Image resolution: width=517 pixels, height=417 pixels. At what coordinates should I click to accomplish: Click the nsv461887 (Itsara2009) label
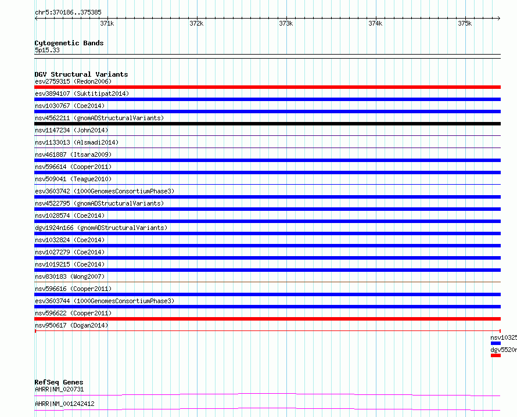click(x=73, y=154)
